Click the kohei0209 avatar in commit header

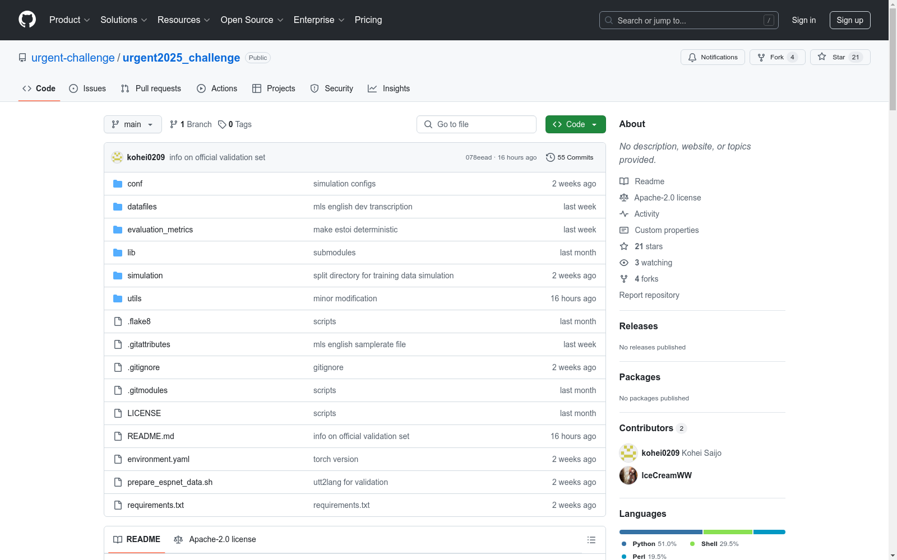click(117, 157)
